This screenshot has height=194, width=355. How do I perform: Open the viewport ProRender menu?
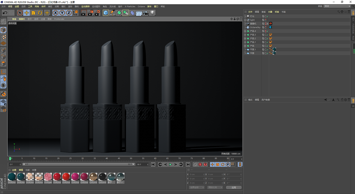(x=59, y=19)
